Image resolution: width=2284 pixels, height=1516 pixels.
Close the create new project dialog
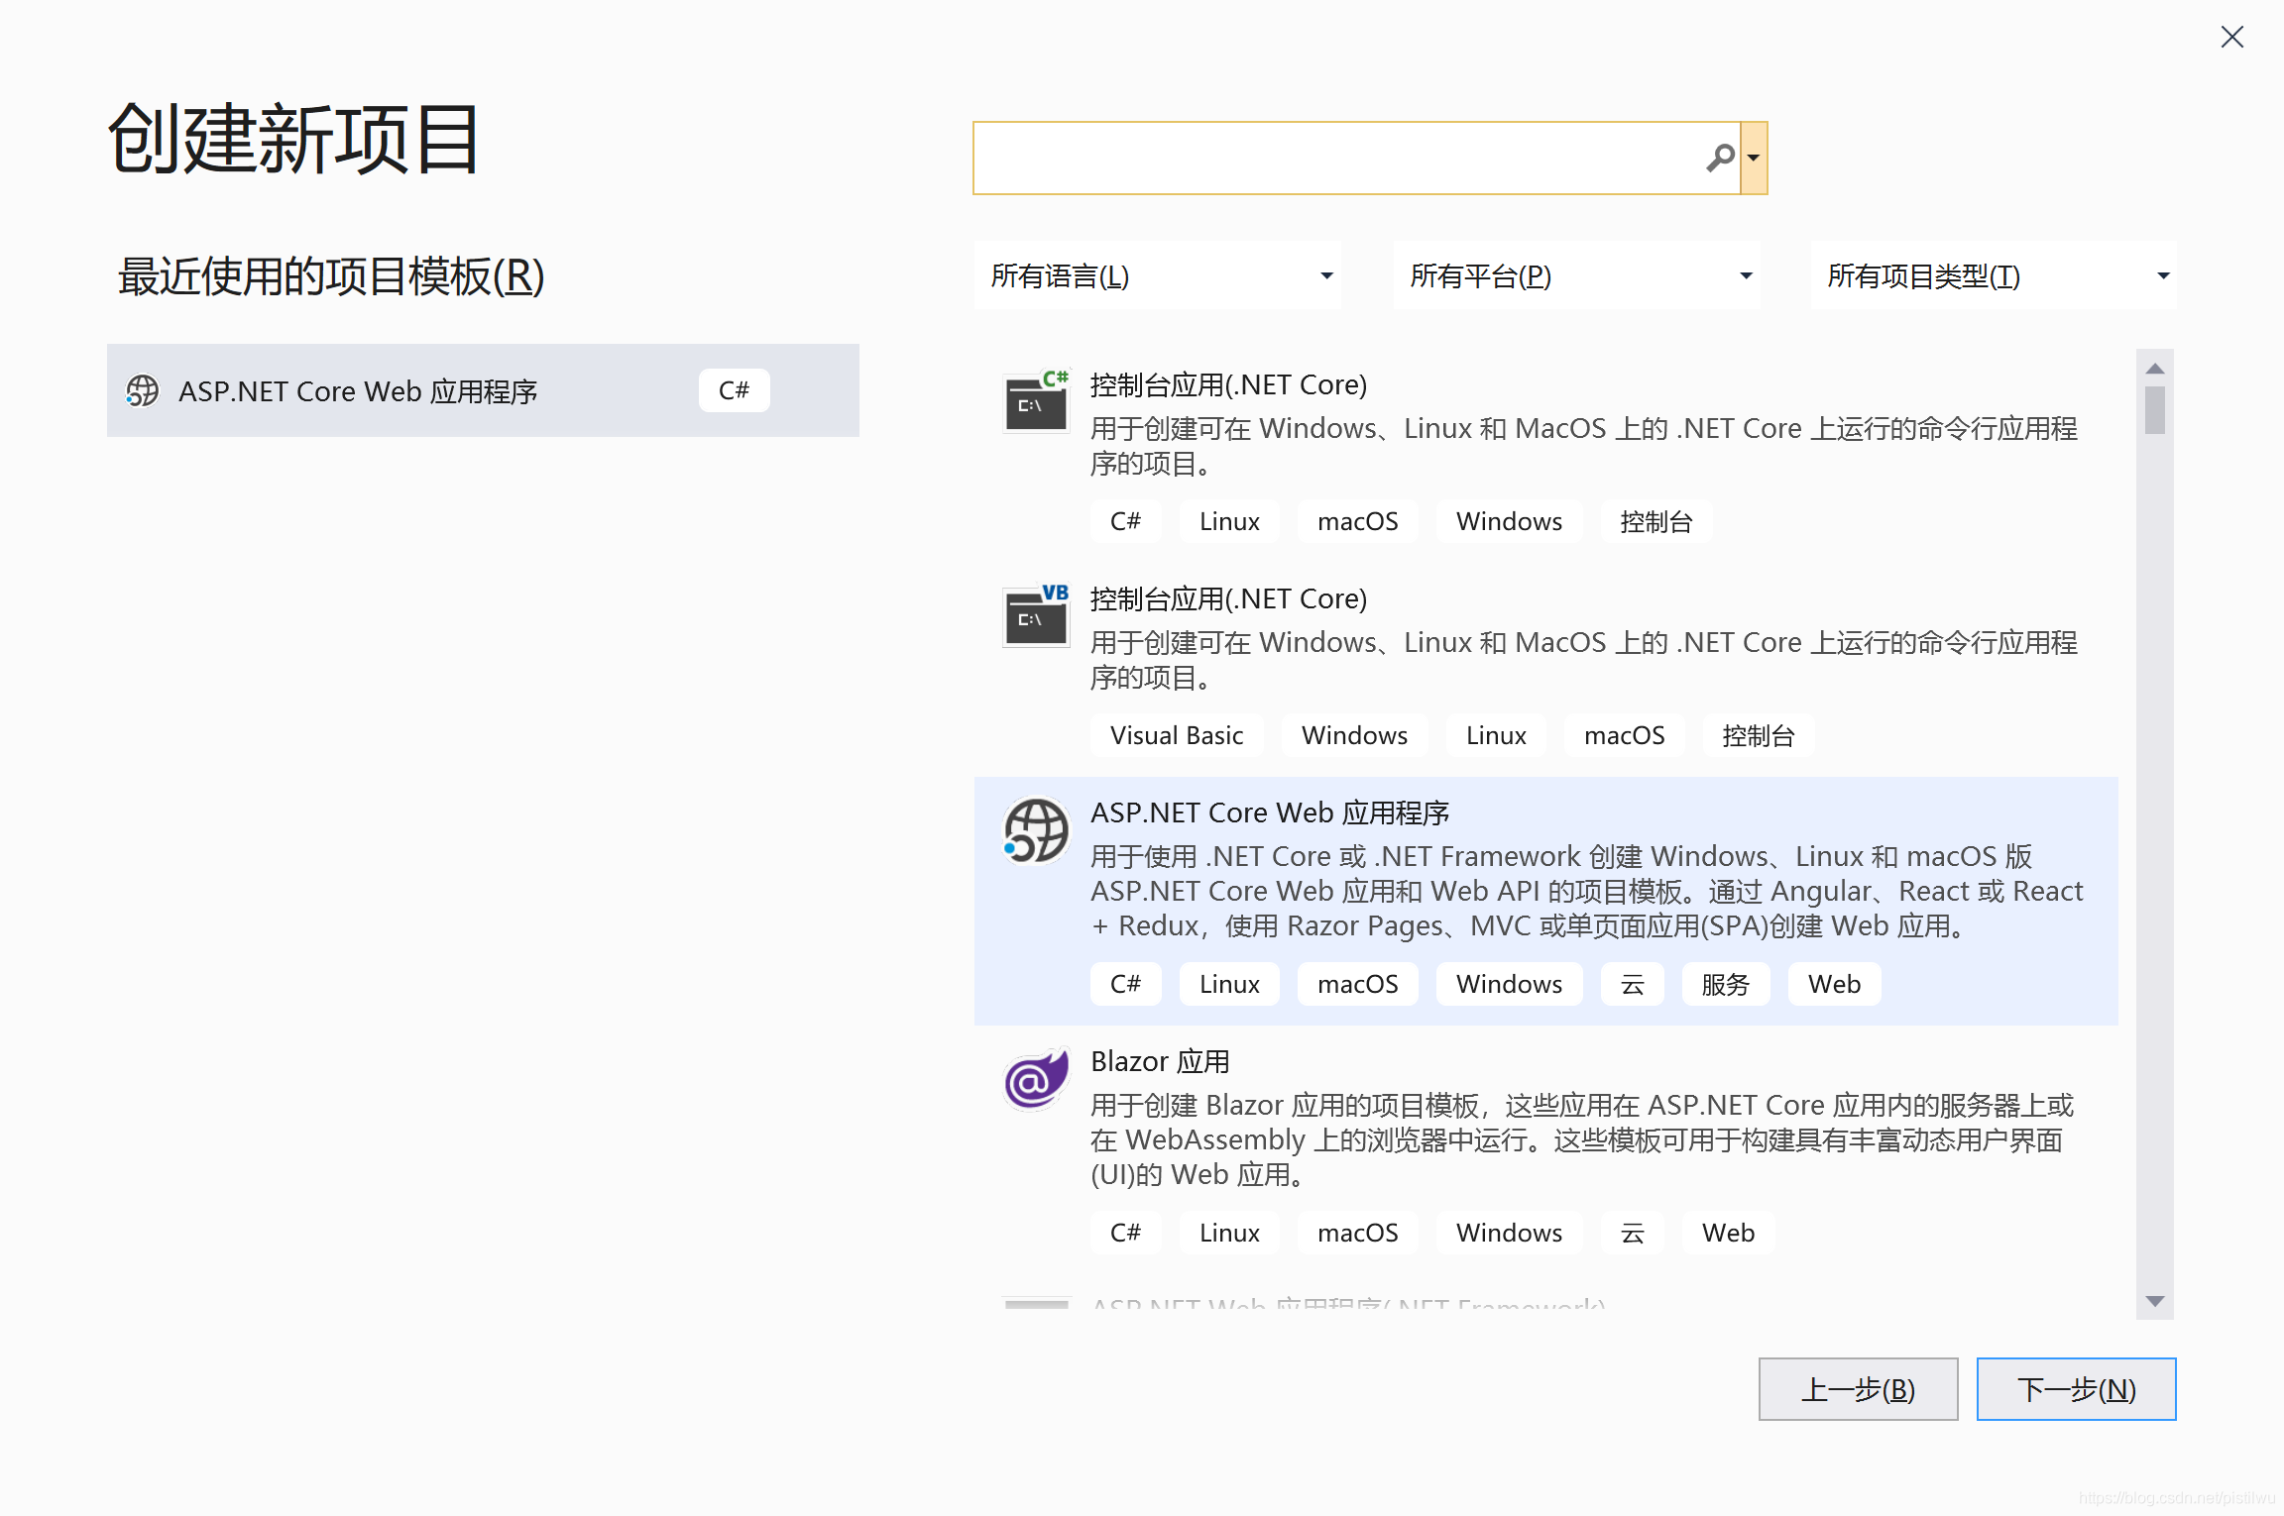tap(2231, 38)
